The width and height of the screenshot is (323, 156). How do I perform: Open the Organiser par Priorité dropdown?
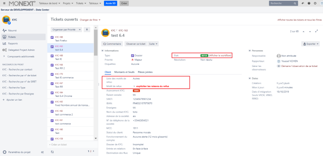pos(67,29)
